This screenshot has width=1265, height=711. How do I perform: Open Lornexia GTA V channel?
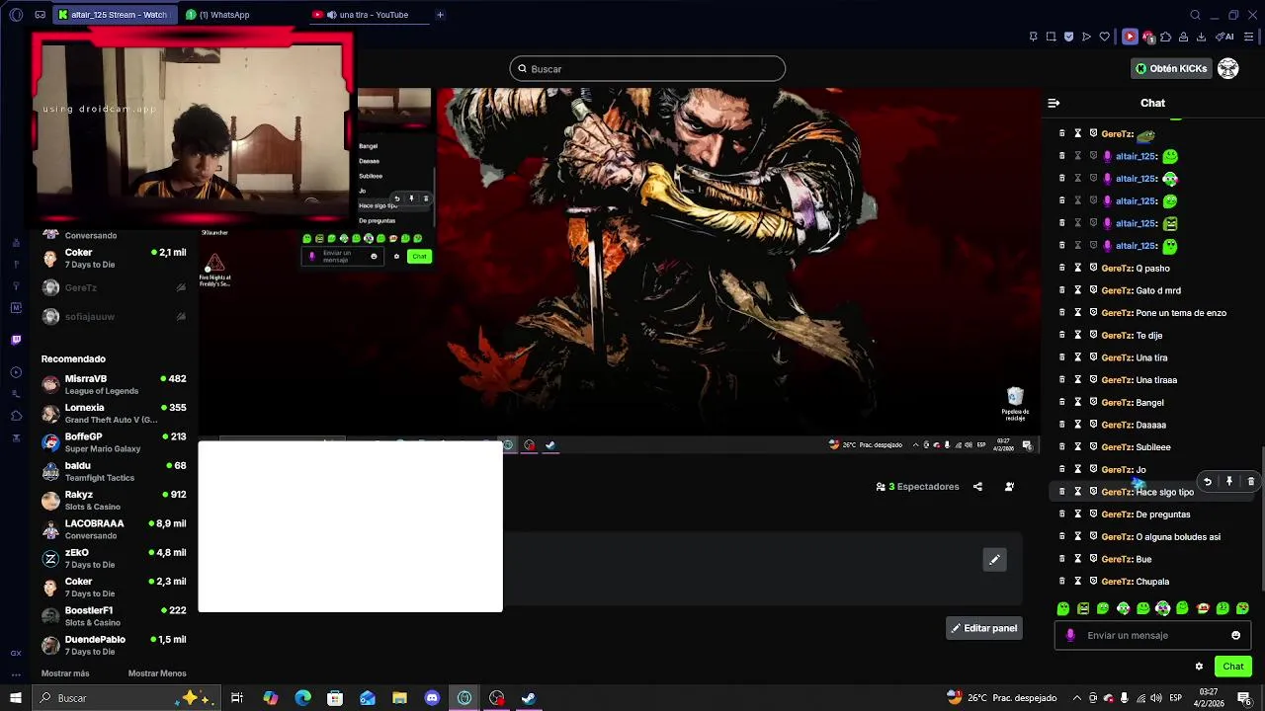(x=114, y=413)
